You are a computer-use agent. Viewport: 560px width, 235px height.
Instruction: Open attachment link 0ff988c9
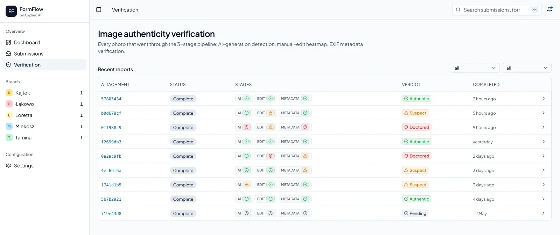[x=111, y=128]
